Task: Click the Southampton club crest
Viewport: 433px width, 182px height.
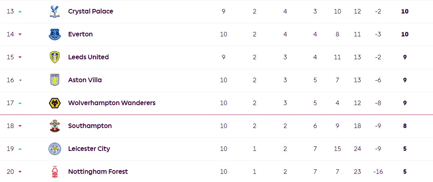Action: pyautogui.click(x=54, y=126)
